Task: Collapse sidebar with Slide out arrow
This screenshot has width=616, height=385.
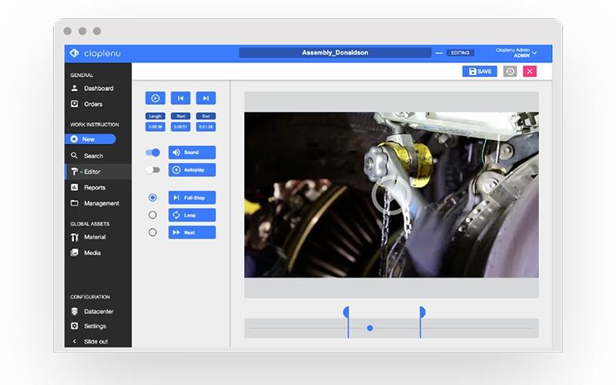Action: [x=74, y=341]
